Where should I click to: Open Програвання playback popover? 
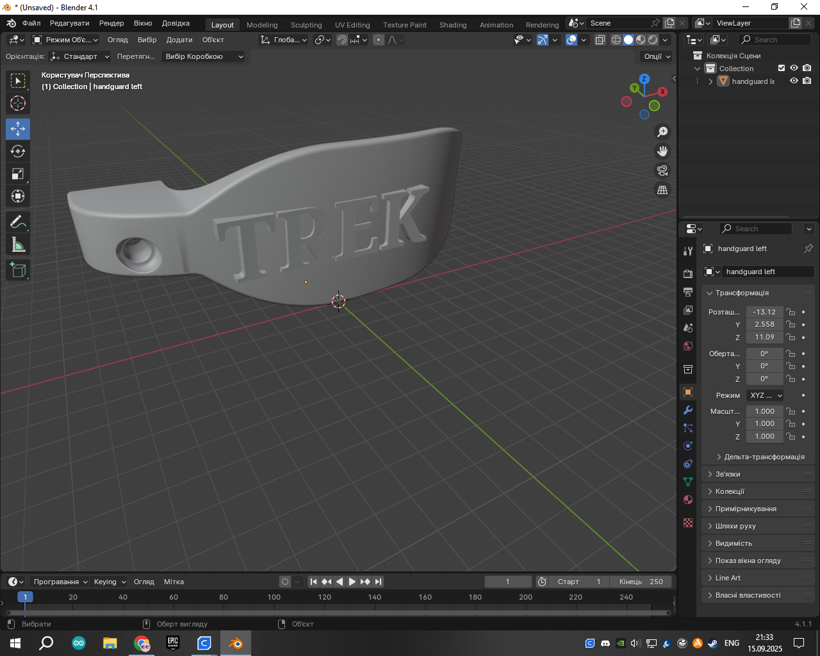(x=60, y=582)
